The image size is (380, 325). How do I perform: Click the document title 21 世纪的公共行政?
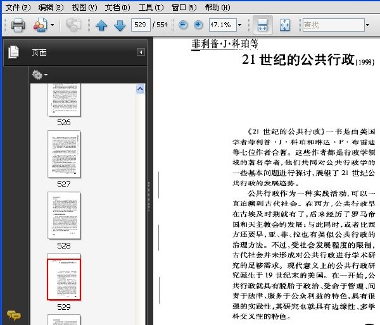point(298,59)
